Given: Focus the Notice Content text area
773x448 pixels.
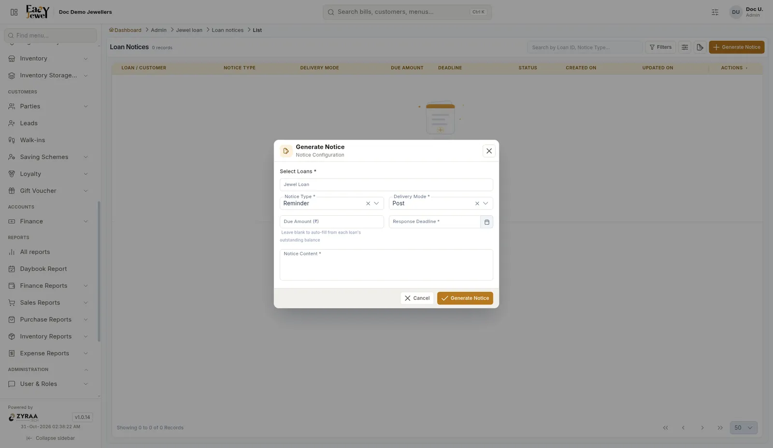Looking at the screenshot, I should point(386,265).
